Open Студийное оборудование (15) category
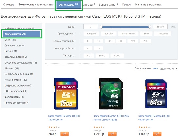Screen dimensions: 180x137 point(21,63)
